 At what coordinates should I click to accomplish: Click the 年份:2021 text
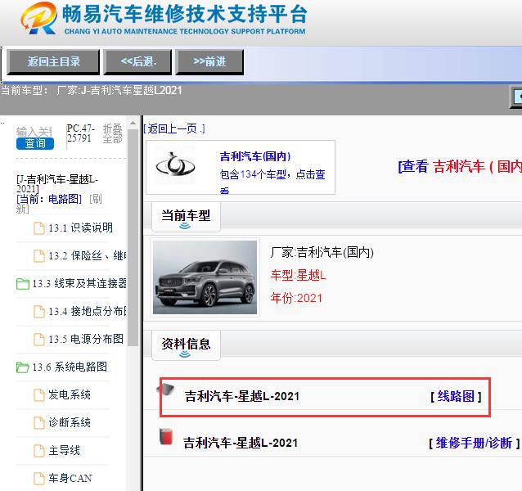point(296,298)
